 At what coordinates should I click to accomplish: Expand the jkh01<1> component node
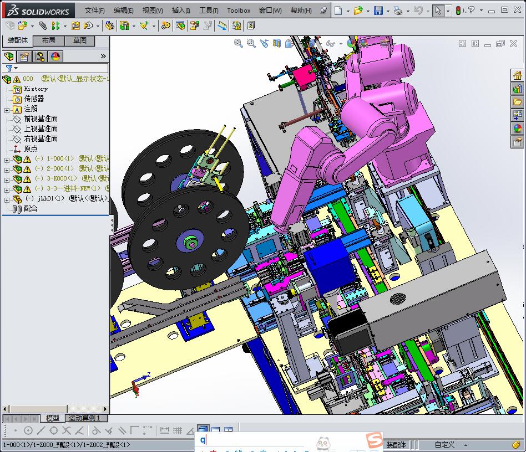pos(7,199)
